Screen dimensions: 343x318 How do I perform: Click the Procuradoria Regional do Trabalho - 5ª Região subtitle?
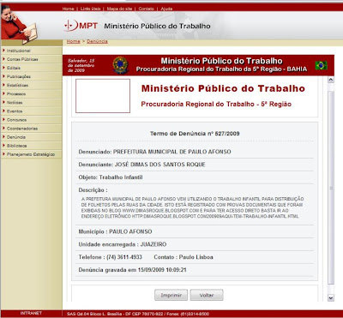[x=216, y=104]
